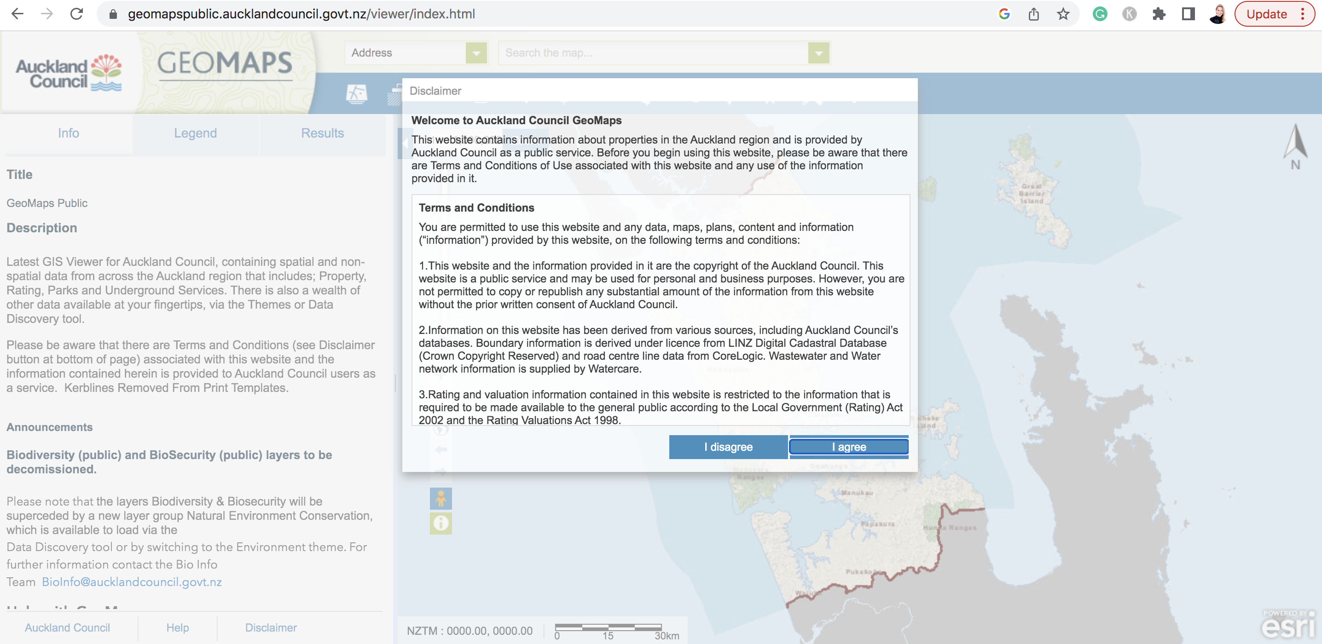Click Great Barrier Island on the map
Screen dimensions: 1322x644
(x=1032, y=194)
